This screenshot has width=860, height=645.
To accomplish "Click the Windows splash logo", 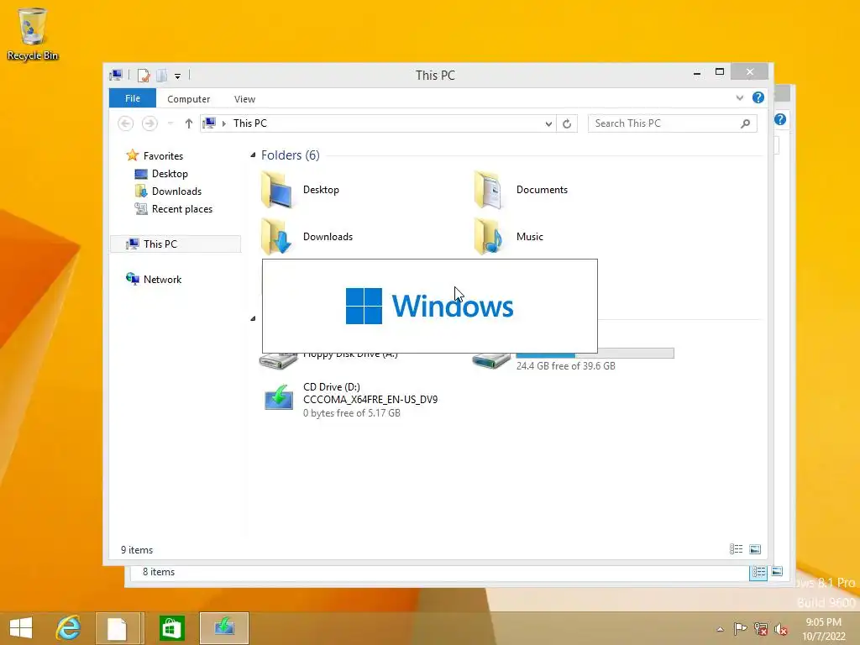I will pos(429,306).
